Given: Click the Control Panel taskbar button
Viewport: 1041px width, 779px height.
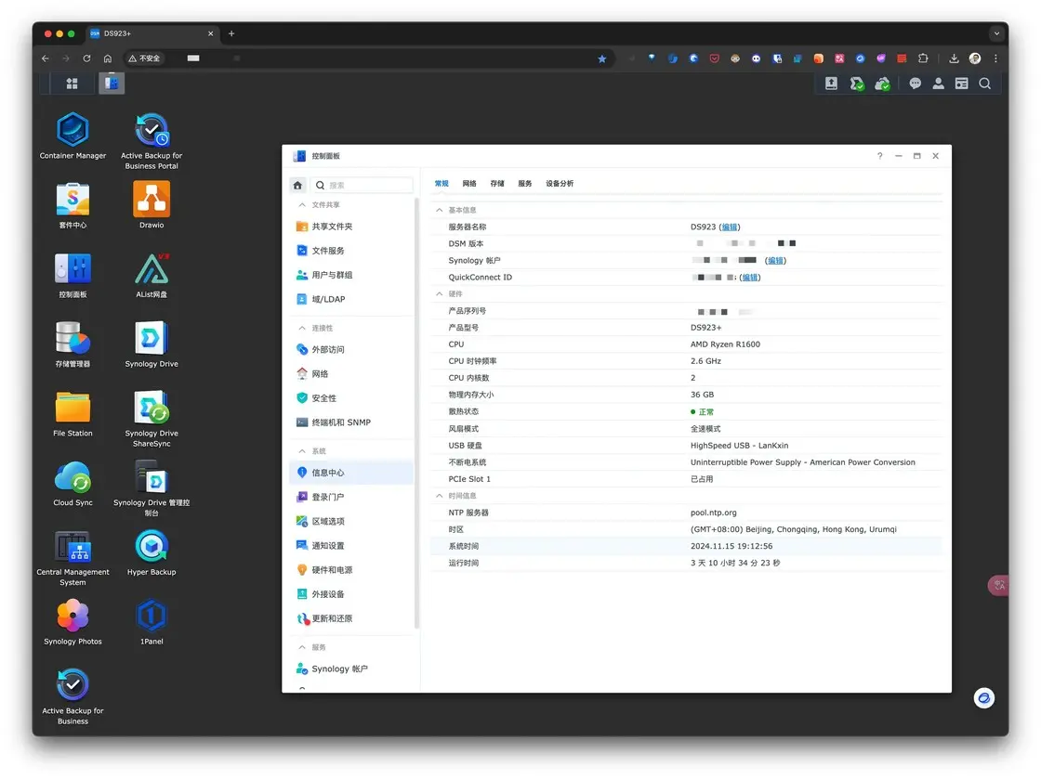Looking at the screenshot, I should coord(112,83).
